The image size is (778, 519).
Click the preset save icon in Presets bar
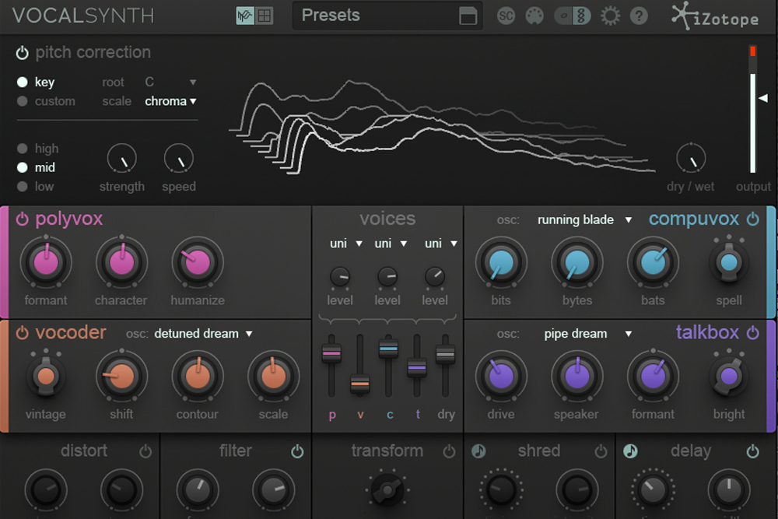(x=468, y=16)
